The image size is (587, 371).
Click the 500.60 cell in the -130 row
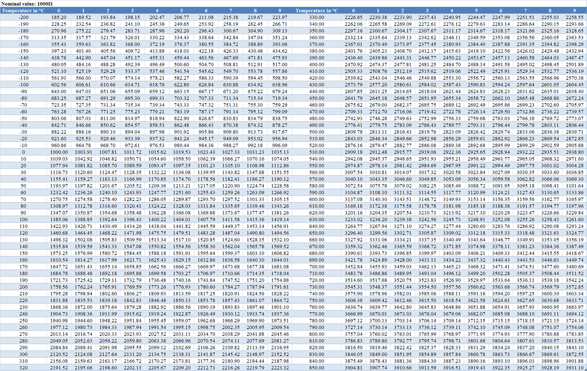coord(181,64)
